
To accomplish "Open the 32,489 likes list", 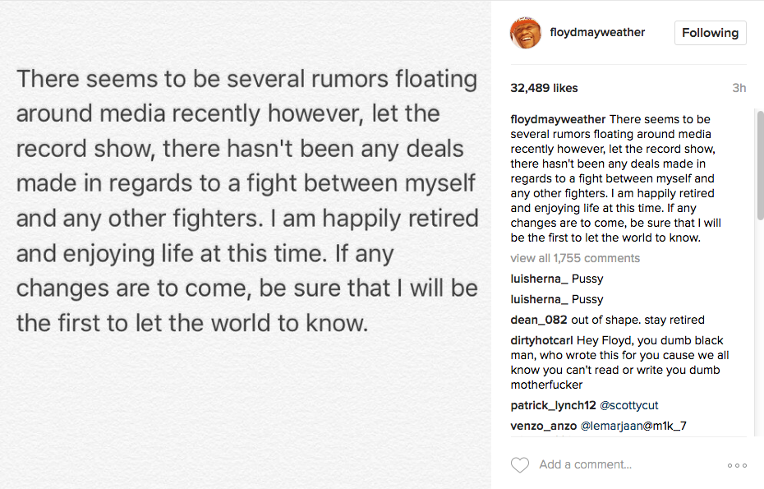I will click(544, 88).
